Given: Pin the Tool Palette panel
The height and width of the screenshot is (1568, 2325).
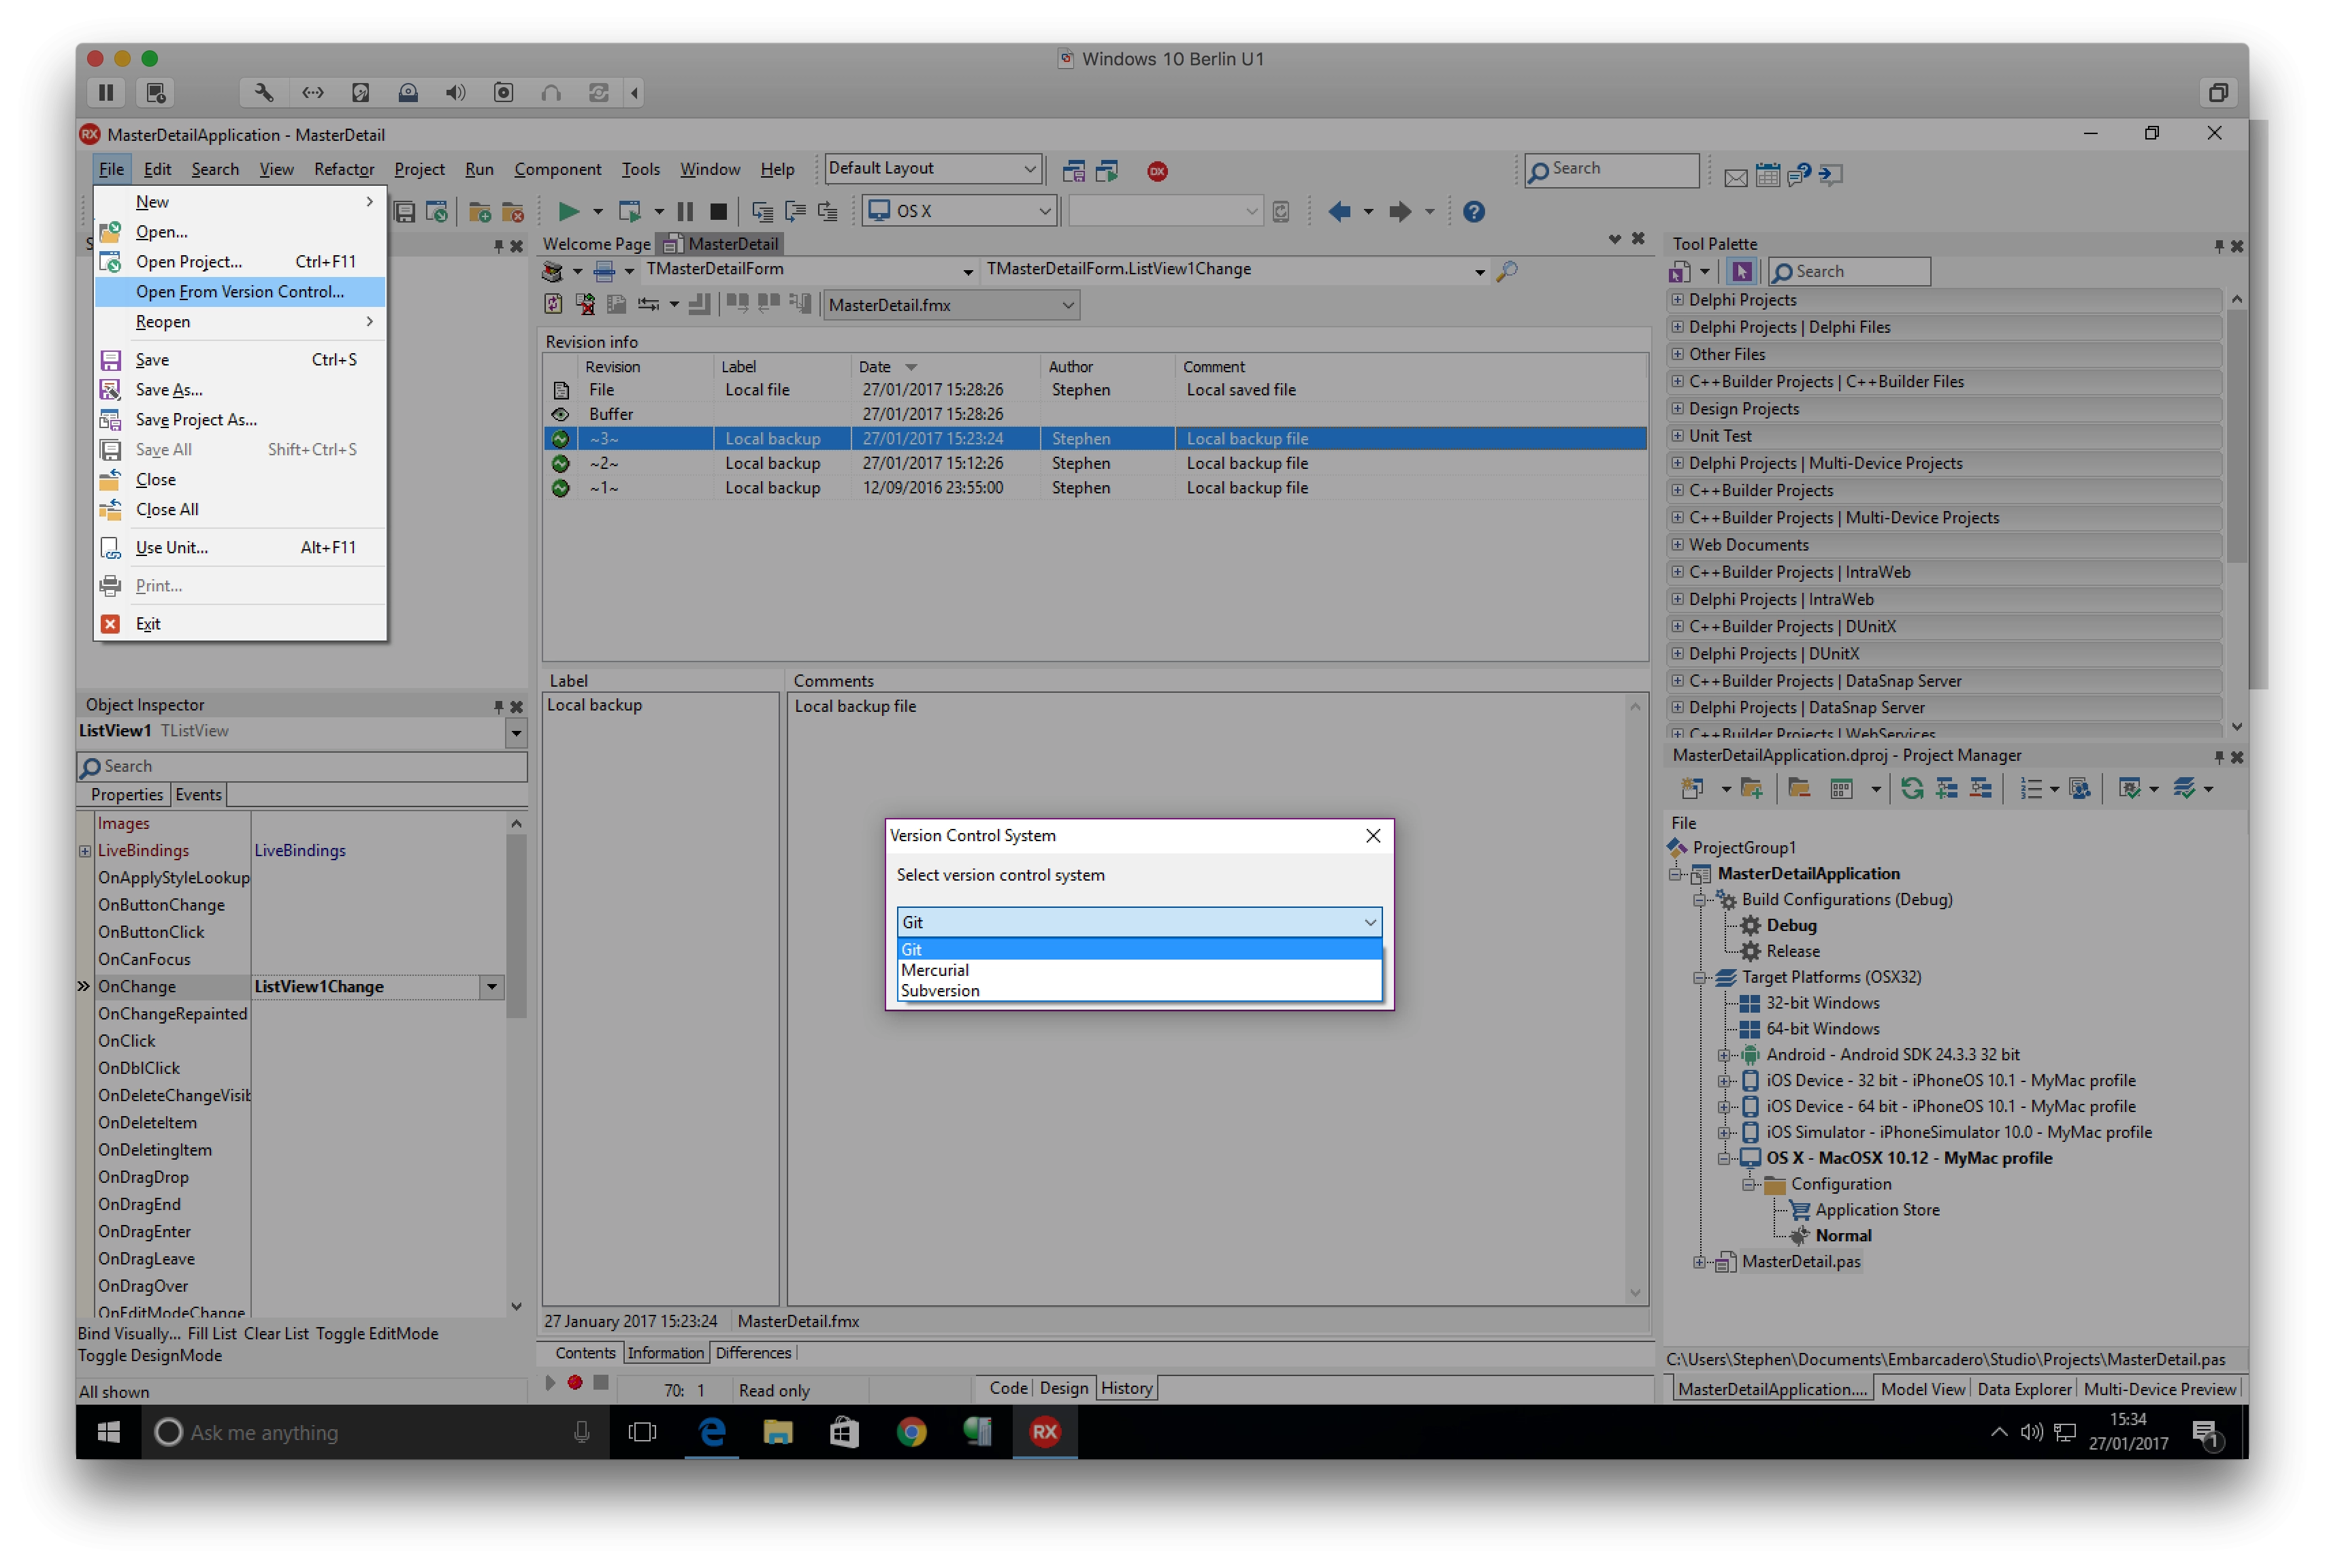Looking at the screenshot, I should click(x=2218, y=245).
